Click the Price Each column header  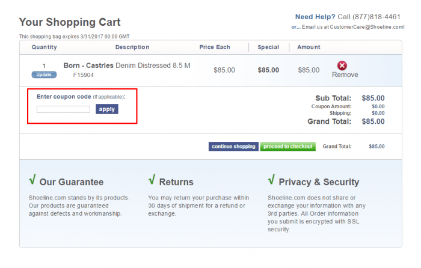[215, 47]
